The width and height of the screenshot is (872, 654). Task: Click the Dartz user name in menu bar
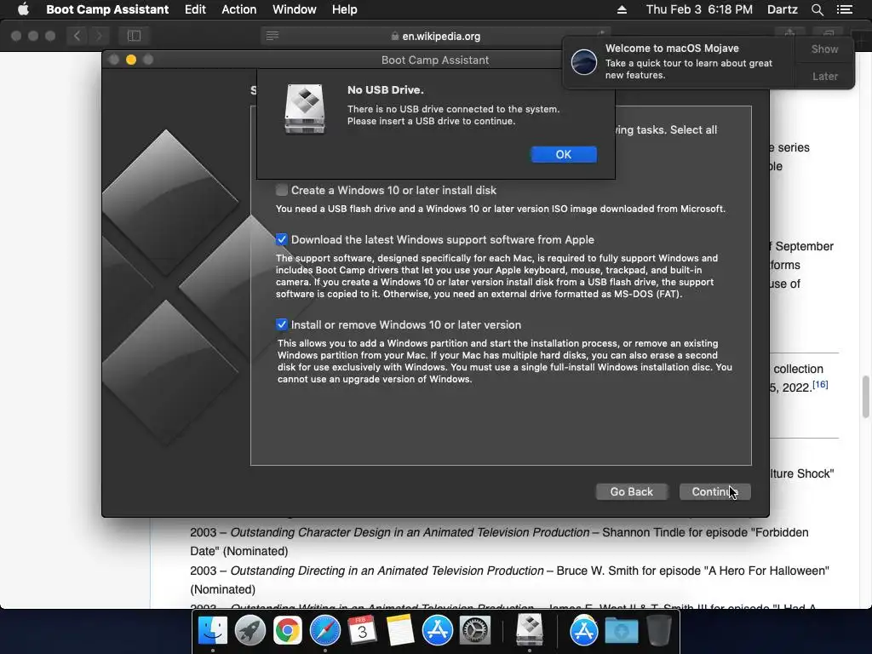pyautogui.click(x=782, y=9)
